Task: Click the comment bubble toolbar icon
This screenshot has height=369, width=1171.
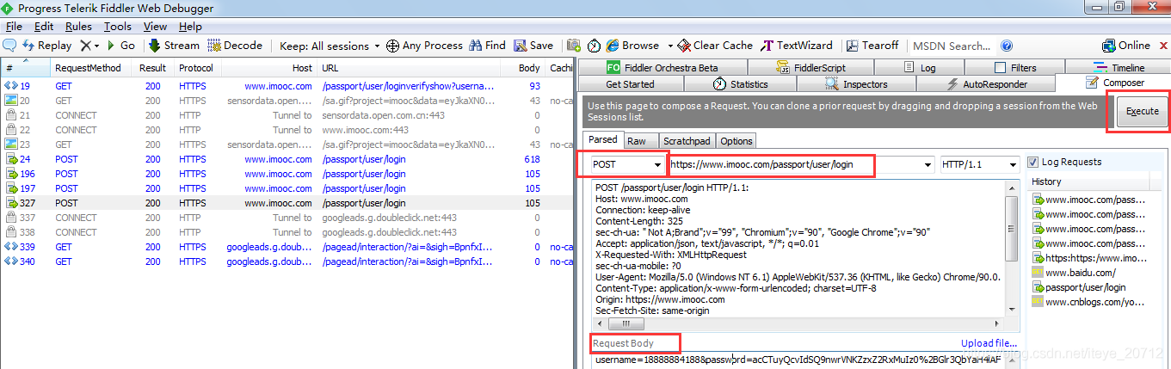Action: click(10, 46)
